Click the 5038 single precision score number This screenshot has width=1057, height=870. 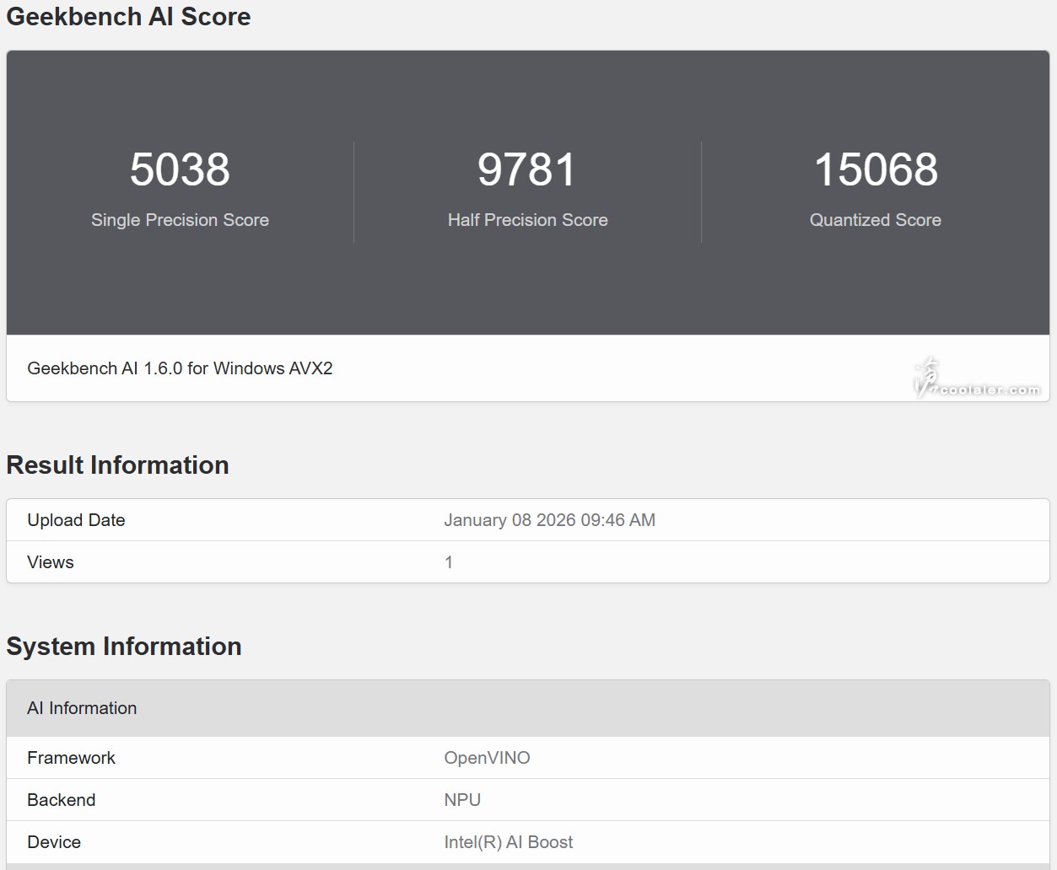180,169
